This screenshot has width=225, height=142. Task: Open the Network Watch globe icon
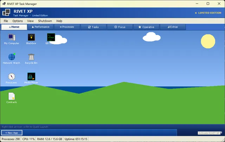[12, 59]
